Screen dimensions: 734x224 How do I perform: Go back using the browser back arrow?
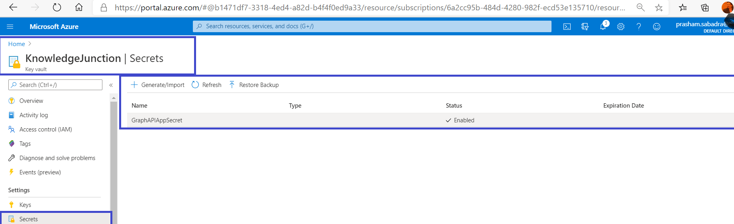click(x=13, y=7)
